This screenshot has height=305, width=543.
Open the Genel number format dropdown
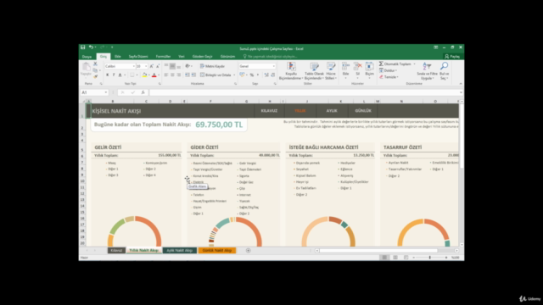pyautogui.click(x=273, y=66)
